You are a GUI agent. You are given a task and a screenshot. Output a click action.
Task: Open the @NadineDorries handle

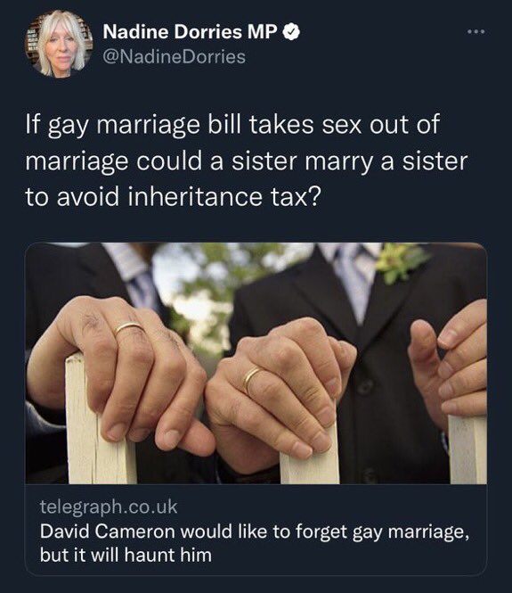coord(174,57)
